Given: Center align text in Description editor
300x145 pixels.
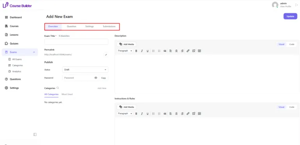Looking at the screenshot, I should click(x=177, y=51).
